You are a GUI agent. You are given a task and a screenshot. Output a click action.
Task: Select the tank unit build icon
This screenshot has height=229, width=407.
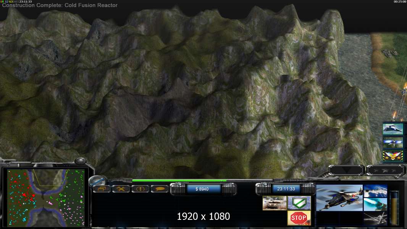[x=275, y=203]
